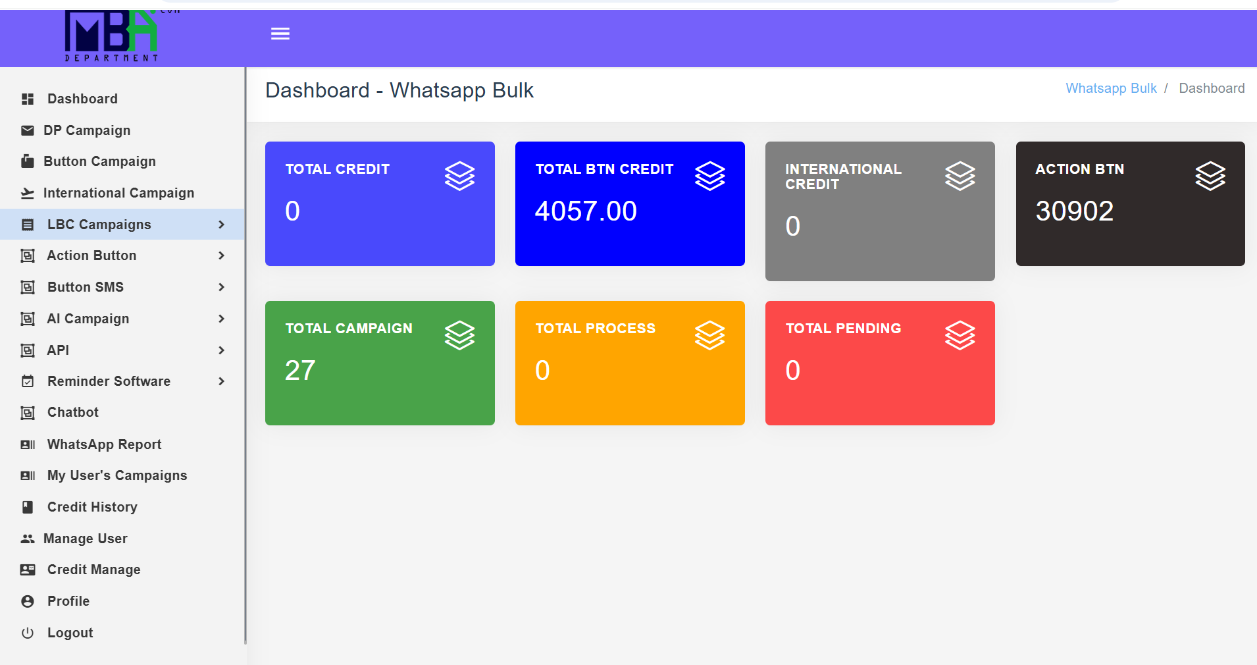The height and width of the screenshot is (665, 1257).
Task: Select the Chatbot menu item
Action: pyautogui.click(x=122, y=413)
